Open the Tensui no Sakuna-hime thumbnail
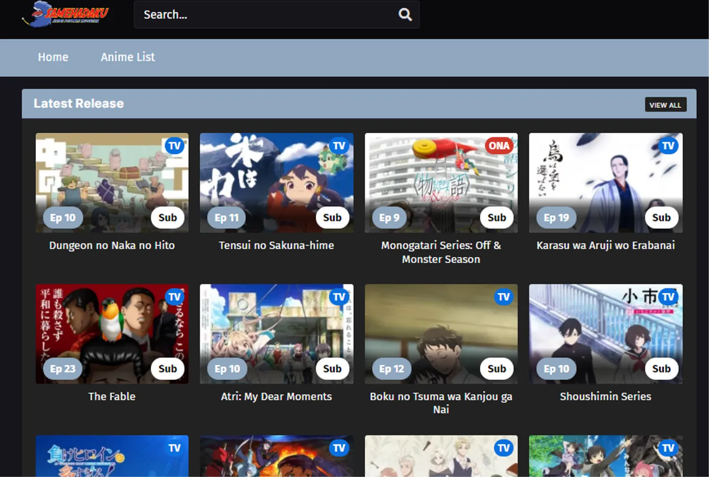Screen dimensions: 709x477 click(x=277, y=183)
